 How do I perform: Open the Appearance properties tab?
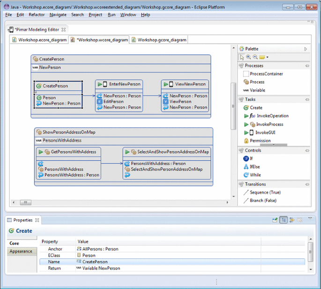click(21, 251)
